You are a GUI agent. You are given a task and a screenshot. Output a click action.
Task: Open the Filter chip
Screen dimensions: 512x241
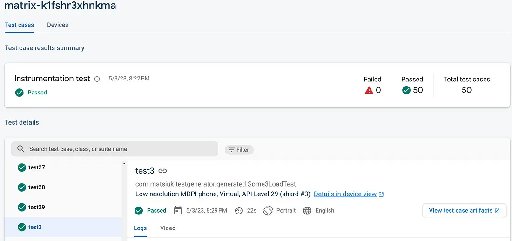239,150
